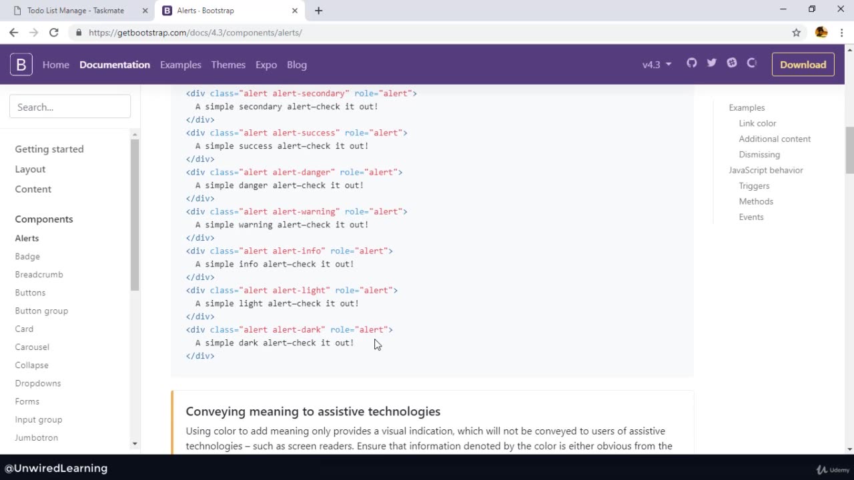This screenshot has height=480, width=854.
Task: Open Themes in navbar
Action: tap(228, 65)
